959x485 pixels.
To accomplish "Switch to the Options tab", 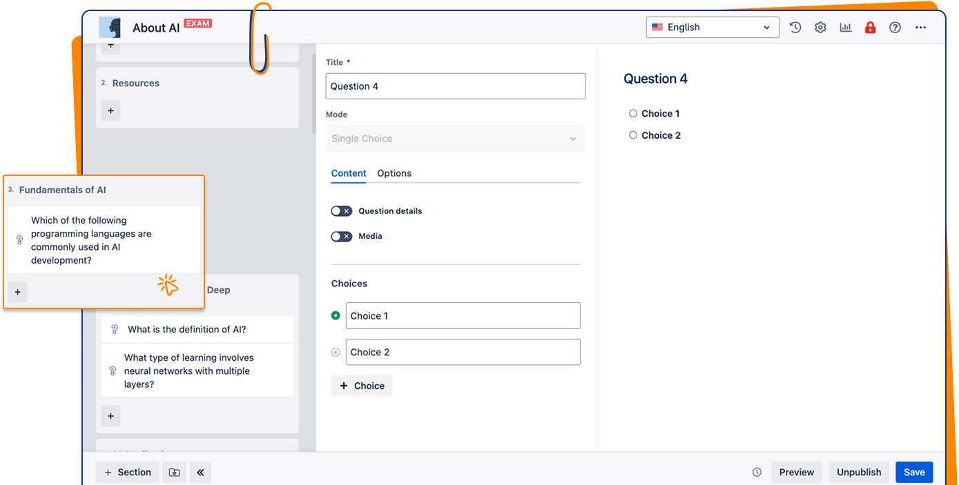I will pos(394,173).
